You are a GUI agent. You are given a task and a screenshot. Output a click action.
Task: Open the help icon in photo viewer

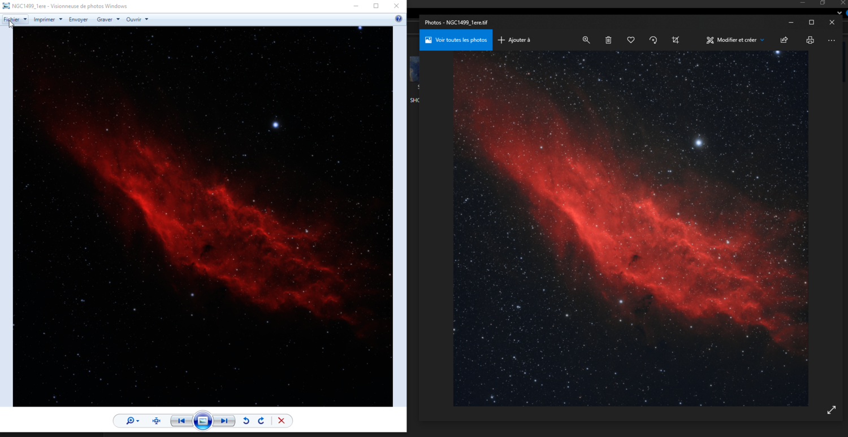(x=399, y=19)
